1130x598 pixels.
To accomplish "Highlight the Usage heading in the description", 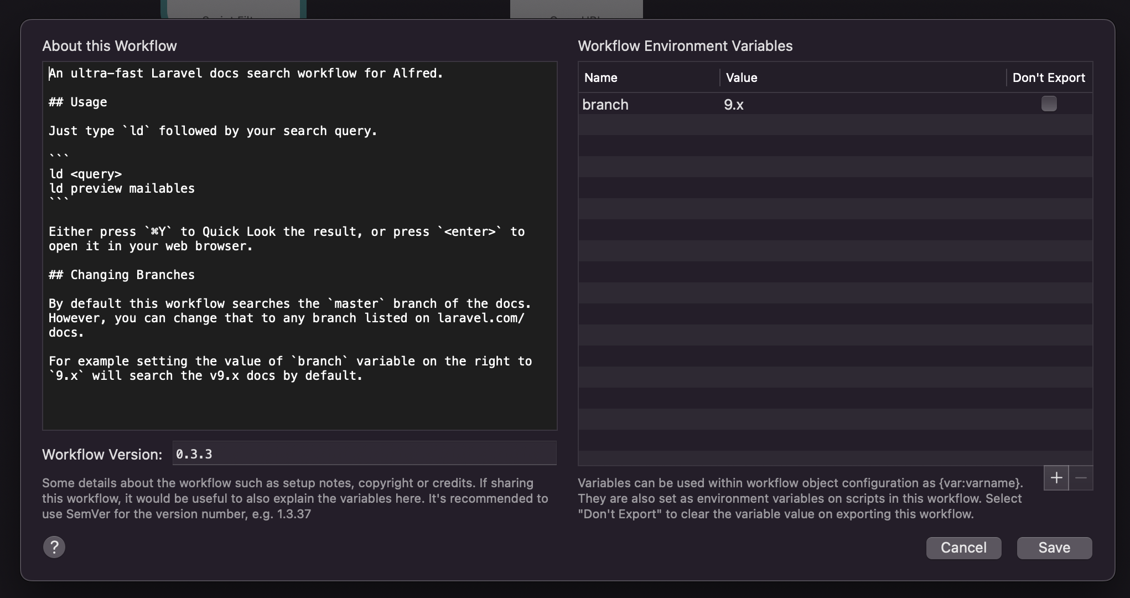I will tap(77, 102).
